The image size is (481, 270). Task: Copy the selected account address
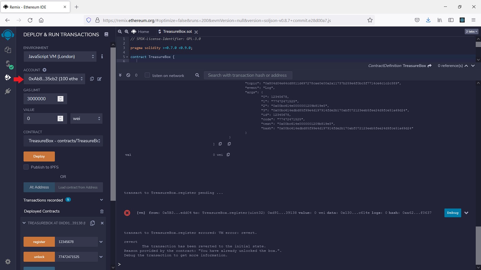pyautogui.click(x=92, y=79)
